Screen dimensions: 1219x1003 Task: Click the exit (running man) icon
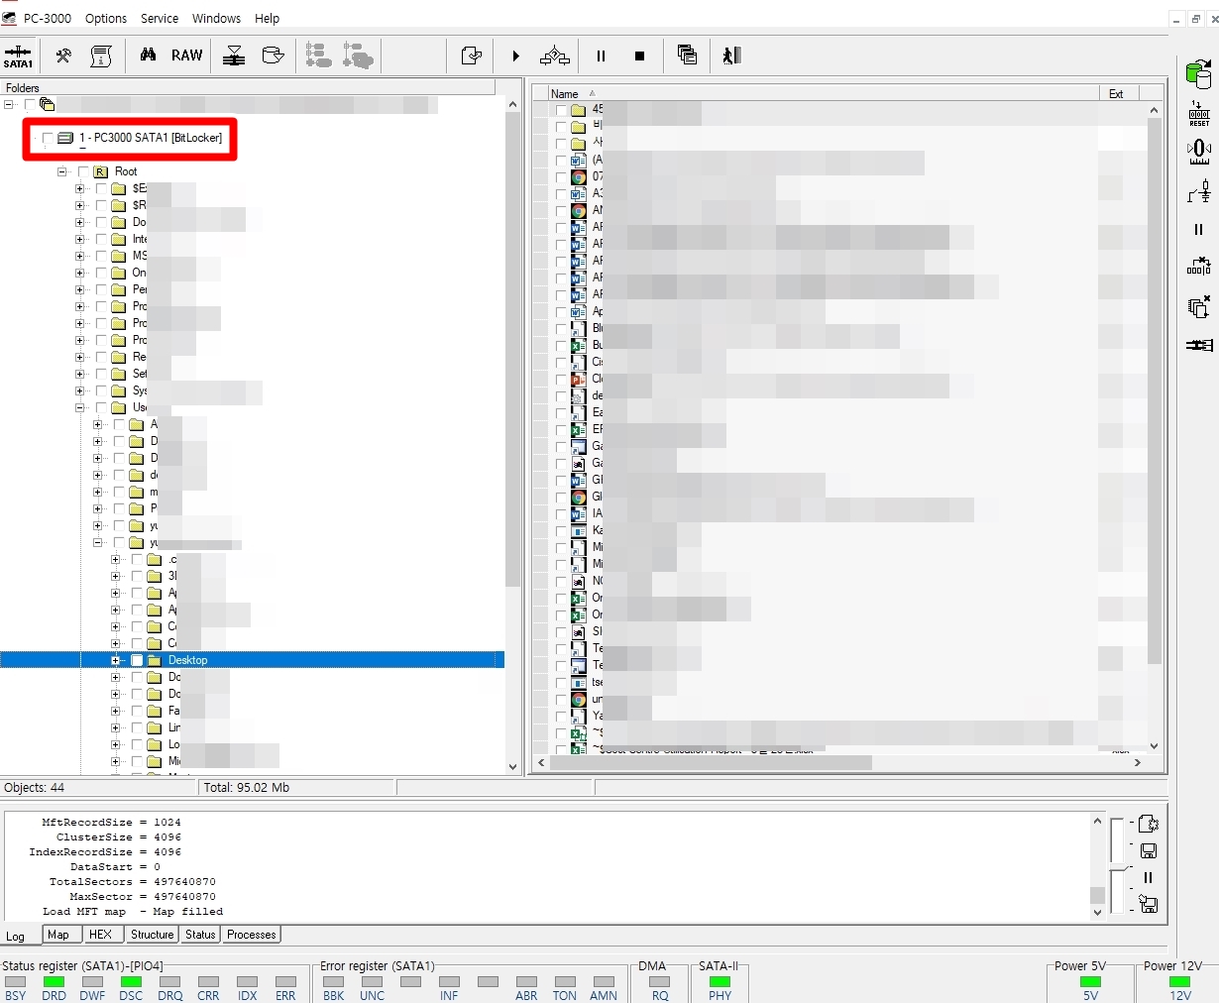pyautogui.click(x=732, y=56)
